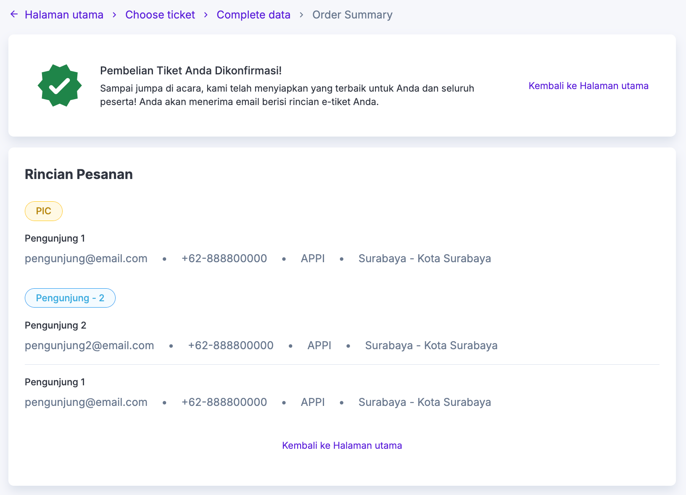Click chevron between Halaman utama and Choose ticket

[x=114, y=15]
